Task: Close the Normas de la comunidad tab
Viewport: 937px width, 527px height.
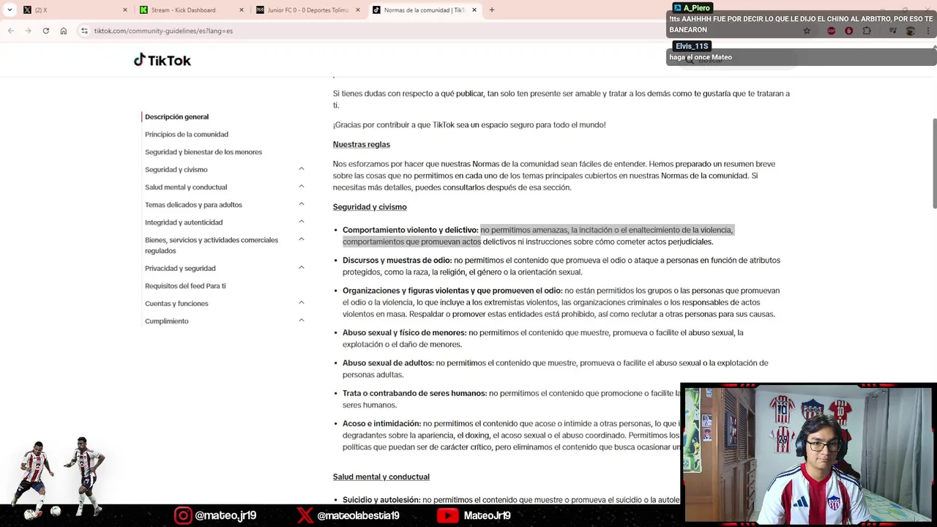Action: 474,10
